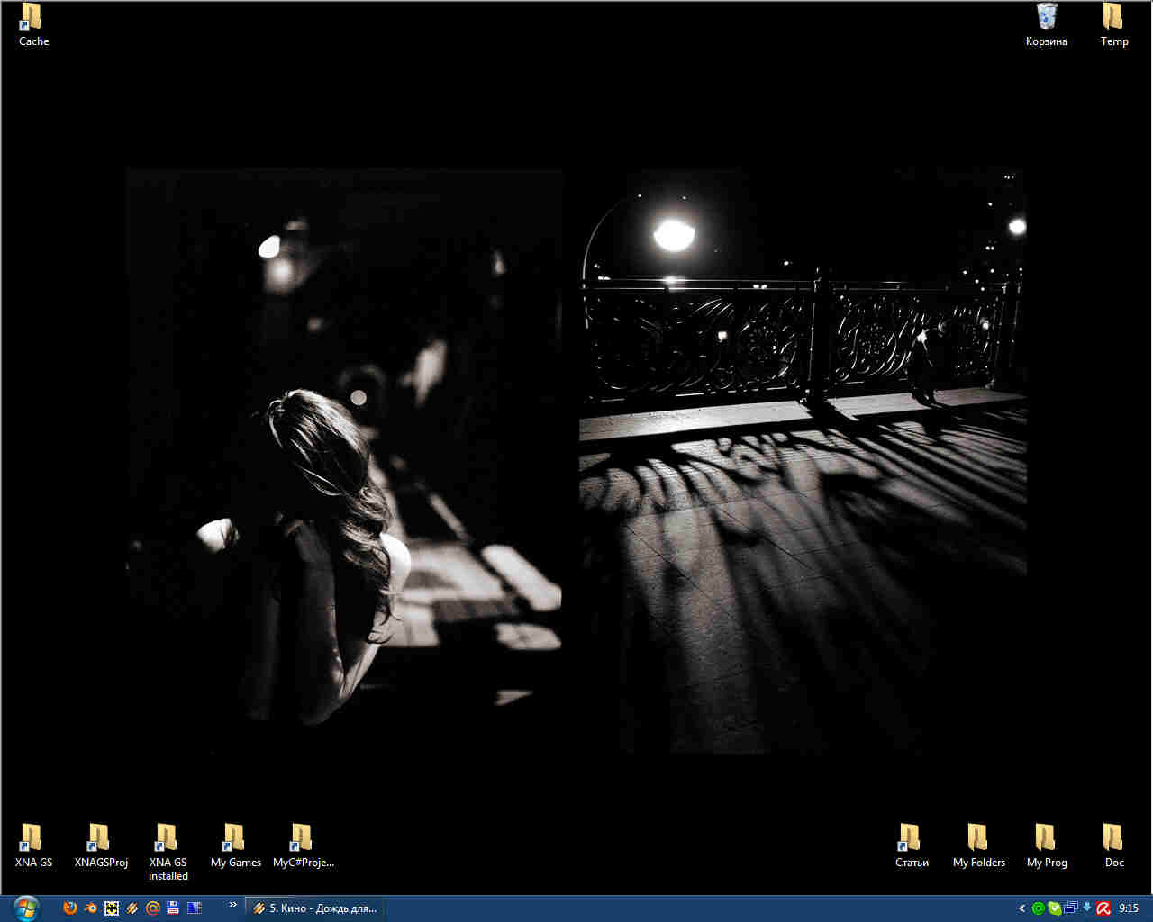1153x922 pixels.
Task: Click the floppy disk commander icon in quick launch
Action: click(x=174, y=908)
